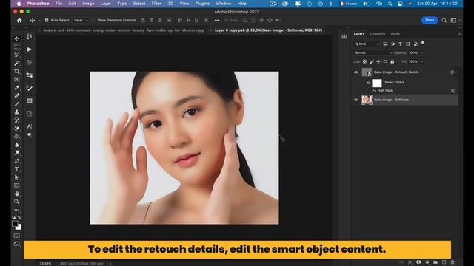Select the Rectangle shape tool

click(17, 185)
